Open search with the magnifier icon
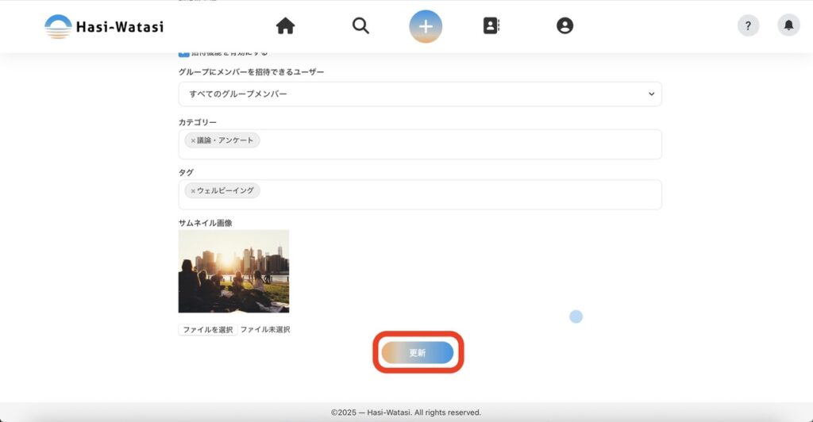The height and width of the screenshot is (422, 813). click(x=360, y=26)
